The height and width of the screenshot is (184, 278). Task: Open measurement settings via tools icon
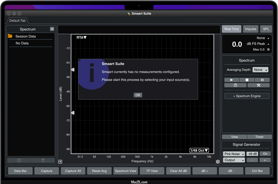(258, 85)
